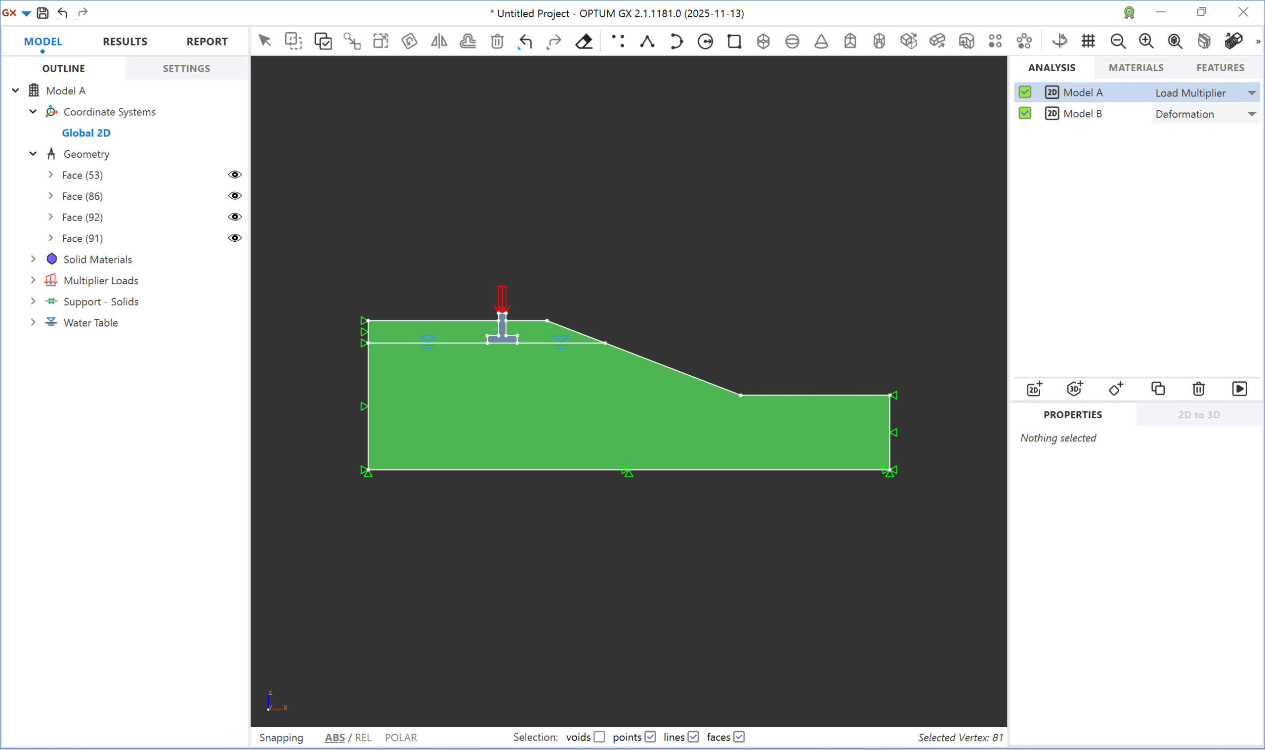Activate the Zoom In tool
The image size is (1265, 750).
[x=1146, y=42]
